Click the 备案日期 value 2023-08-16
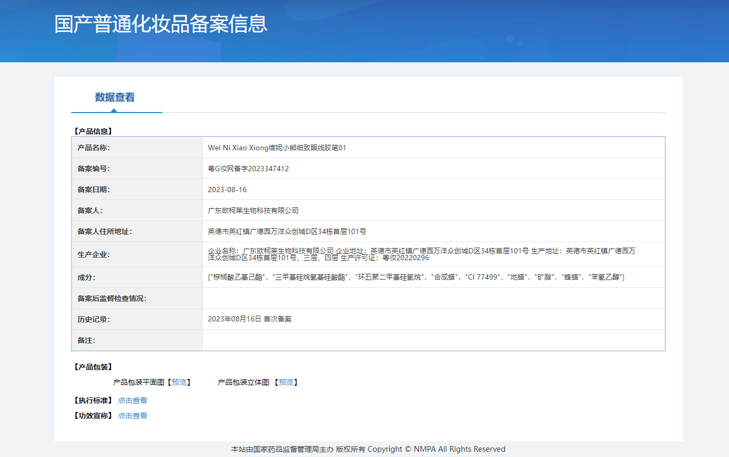 [227, 190]
